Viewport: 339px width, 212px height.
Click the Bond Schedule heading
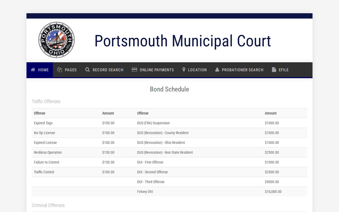(169, 89)
